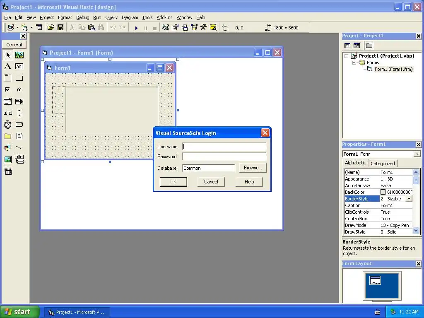The height and width of the screenshot is (318, 424).
Task: Select the ComboBox control tool
Action: 8,101
